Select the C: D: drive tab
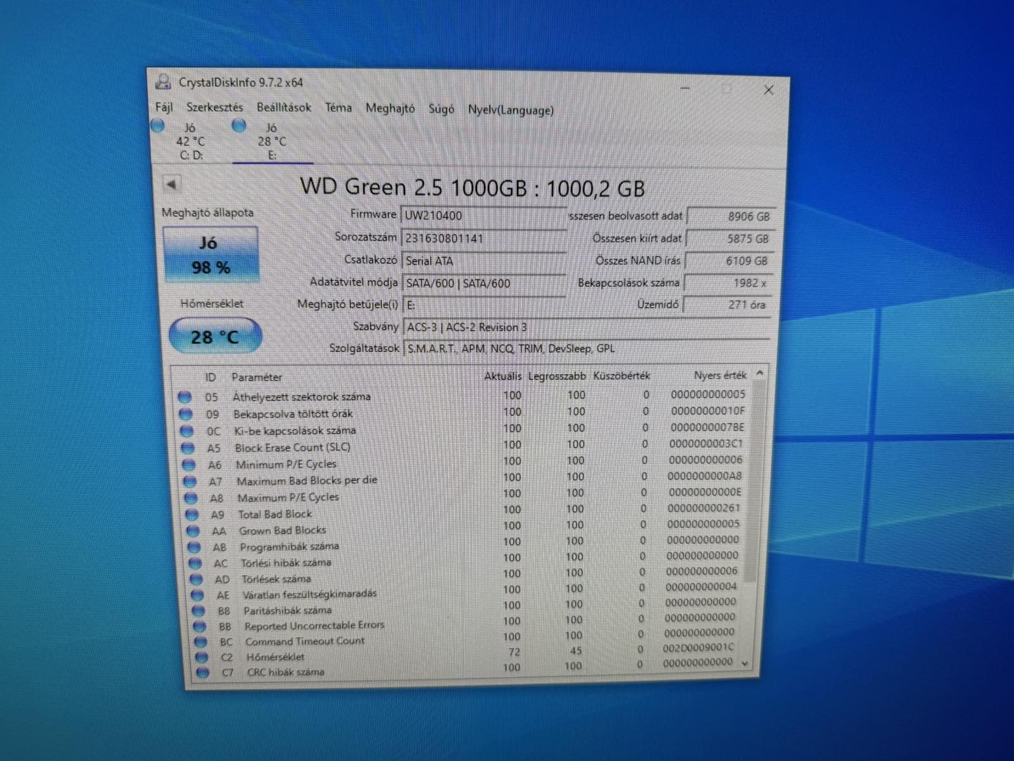This screenshot has height=761, width=1014. click(191, 141)
